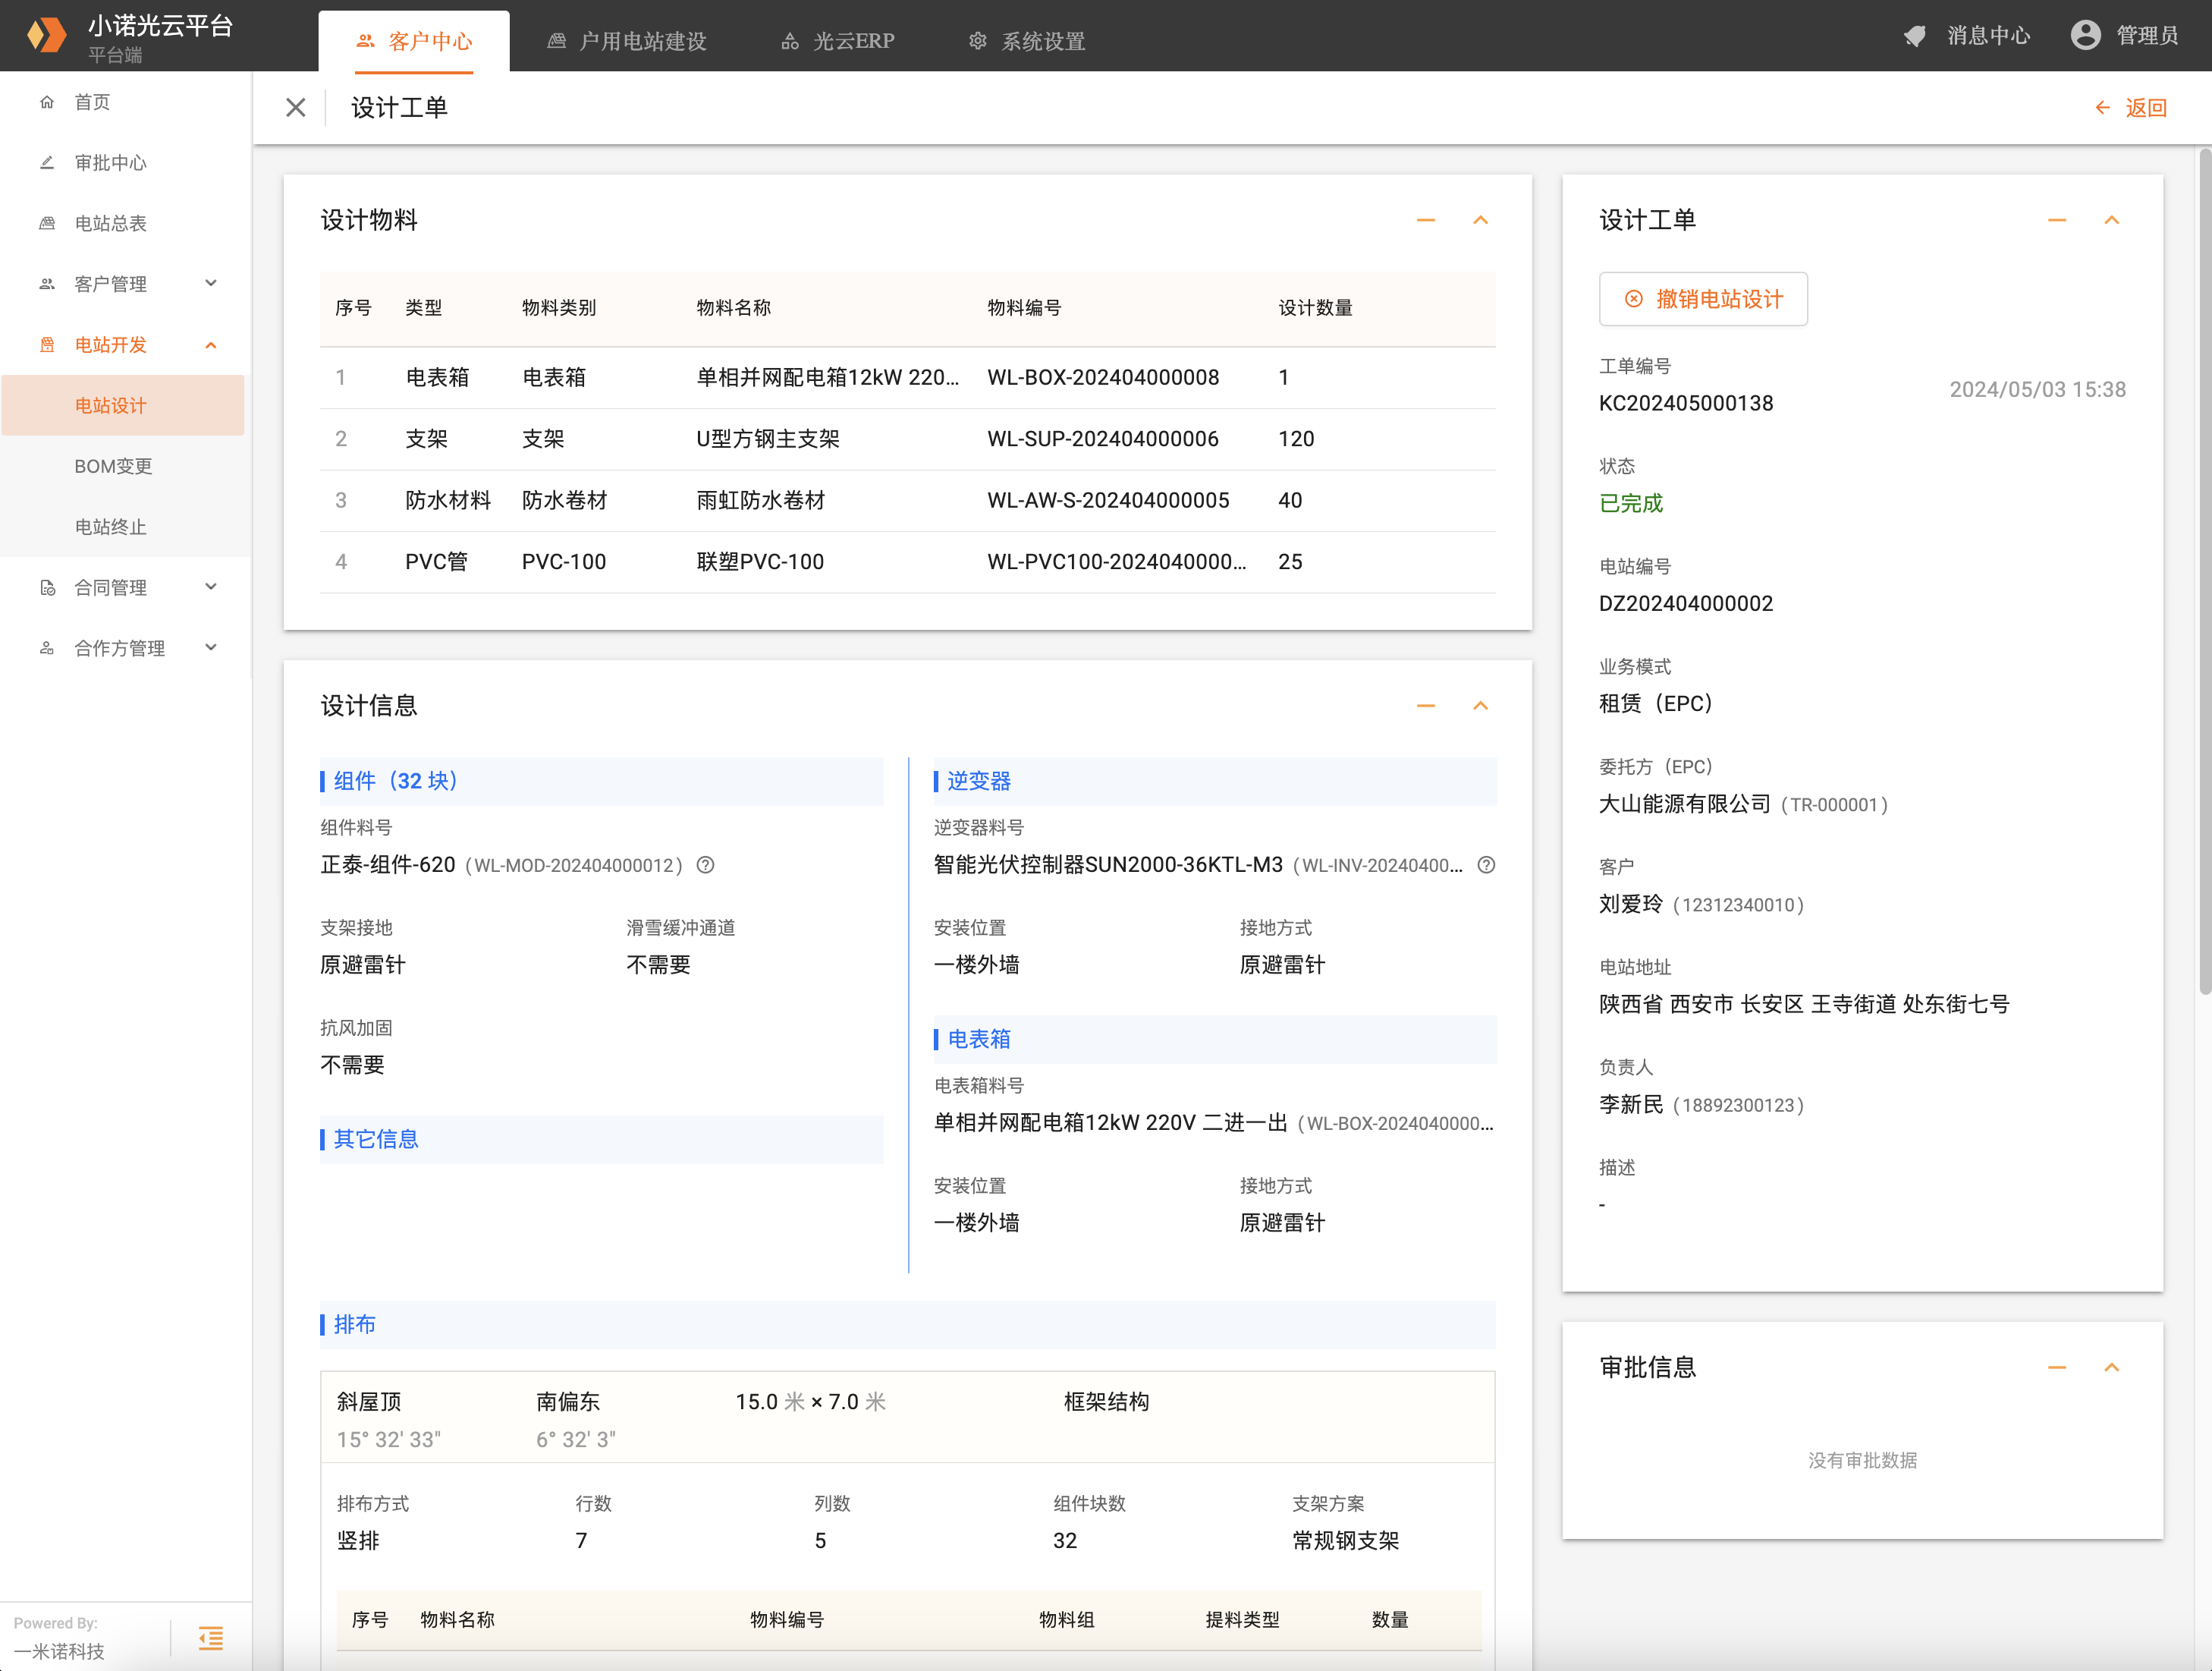Click 大山能源有限公司 client name
This screenshot has width=2212, height=1671.
pos(1685,804)
